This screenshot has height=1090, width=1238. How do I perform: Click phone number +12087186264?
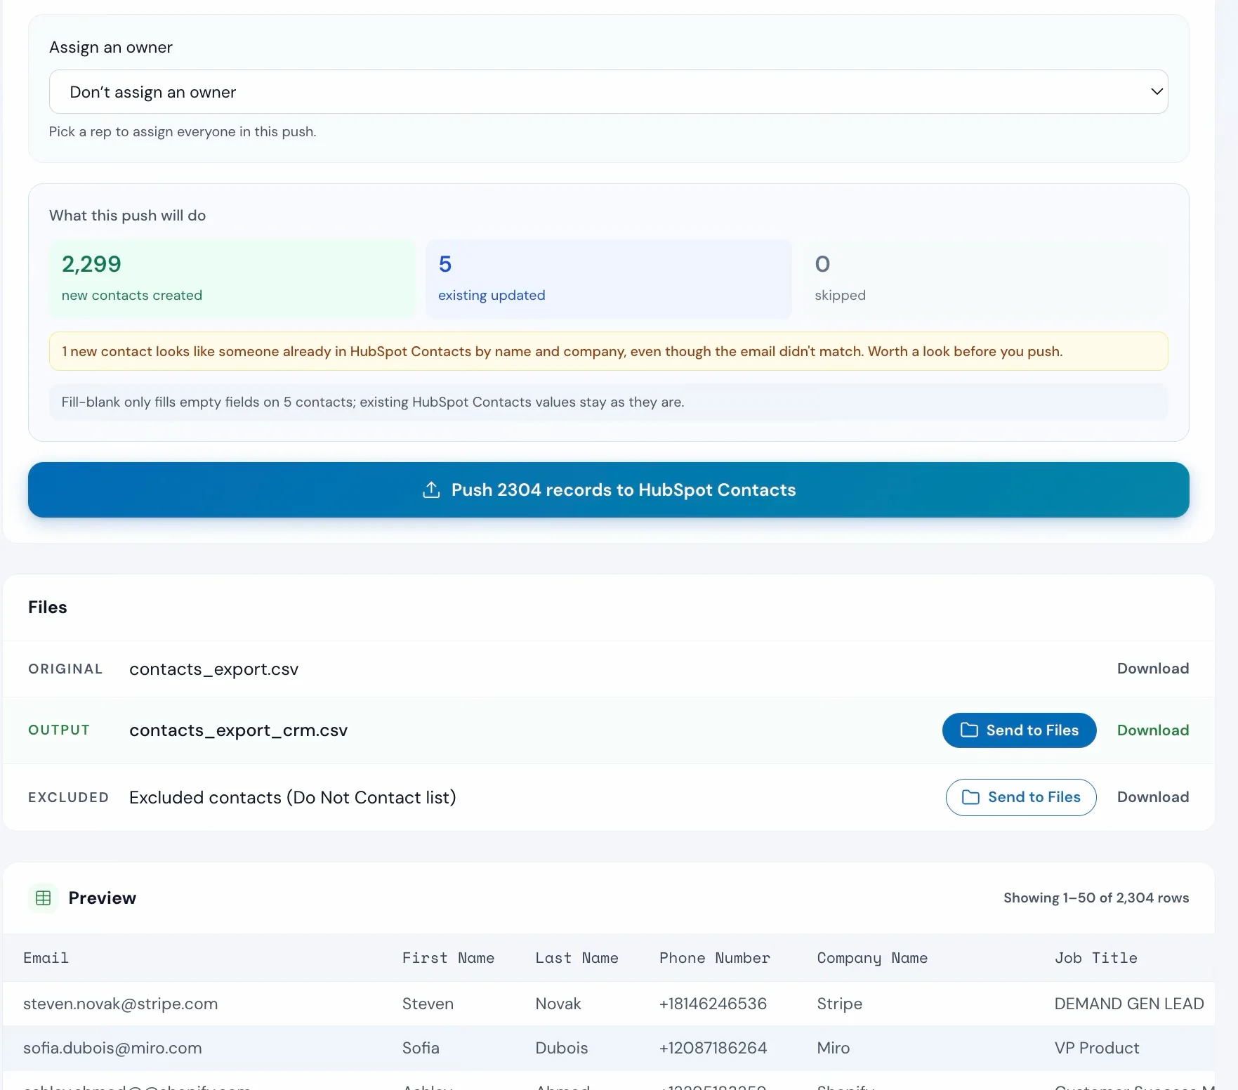pos(713,1048)
